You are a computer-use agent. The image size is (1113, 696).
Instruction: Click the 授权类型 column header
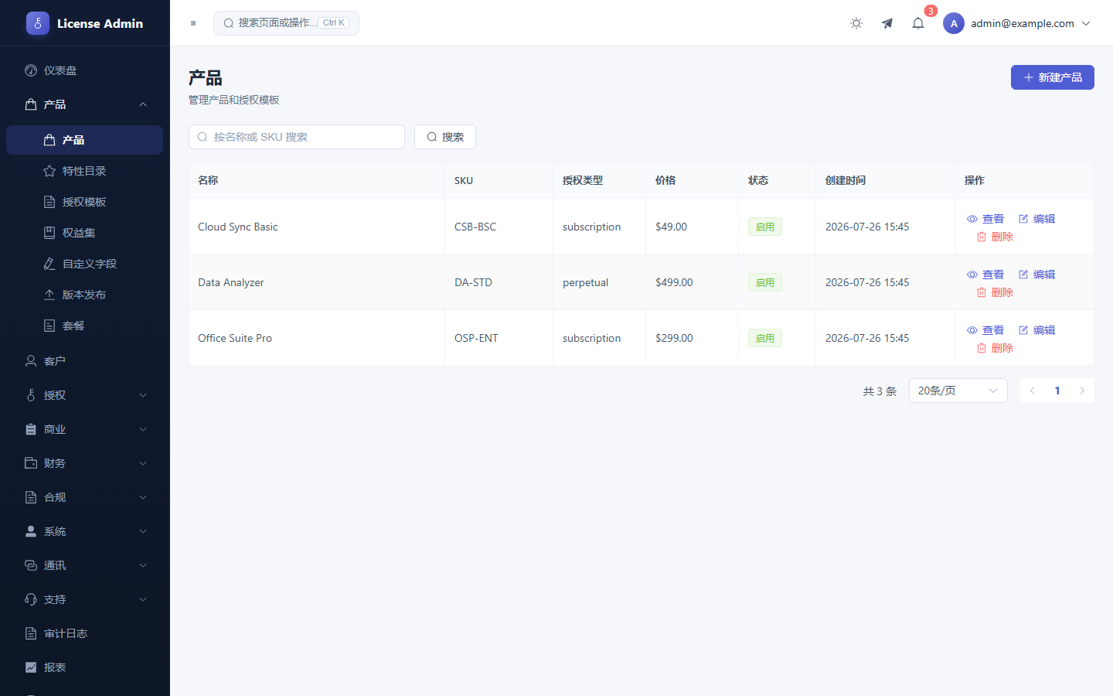tap(599, 180)
